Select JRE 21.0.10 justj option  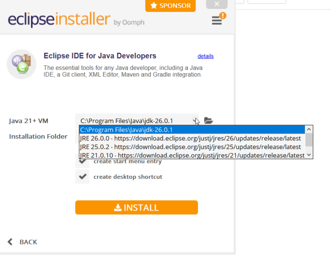point(192,155)
